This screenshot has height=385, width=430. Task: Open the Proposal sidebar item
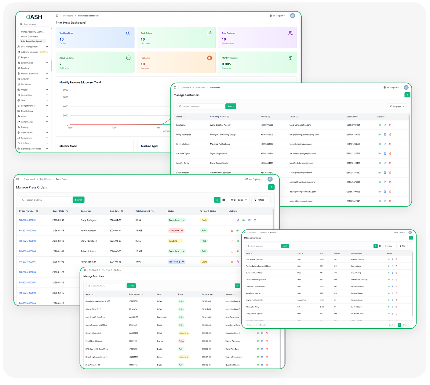point(25,57)
